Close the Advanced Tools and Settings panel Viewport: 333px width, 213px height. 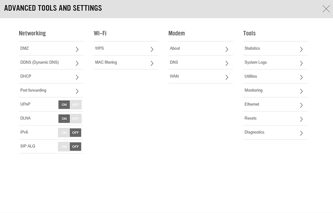(326, 8)
